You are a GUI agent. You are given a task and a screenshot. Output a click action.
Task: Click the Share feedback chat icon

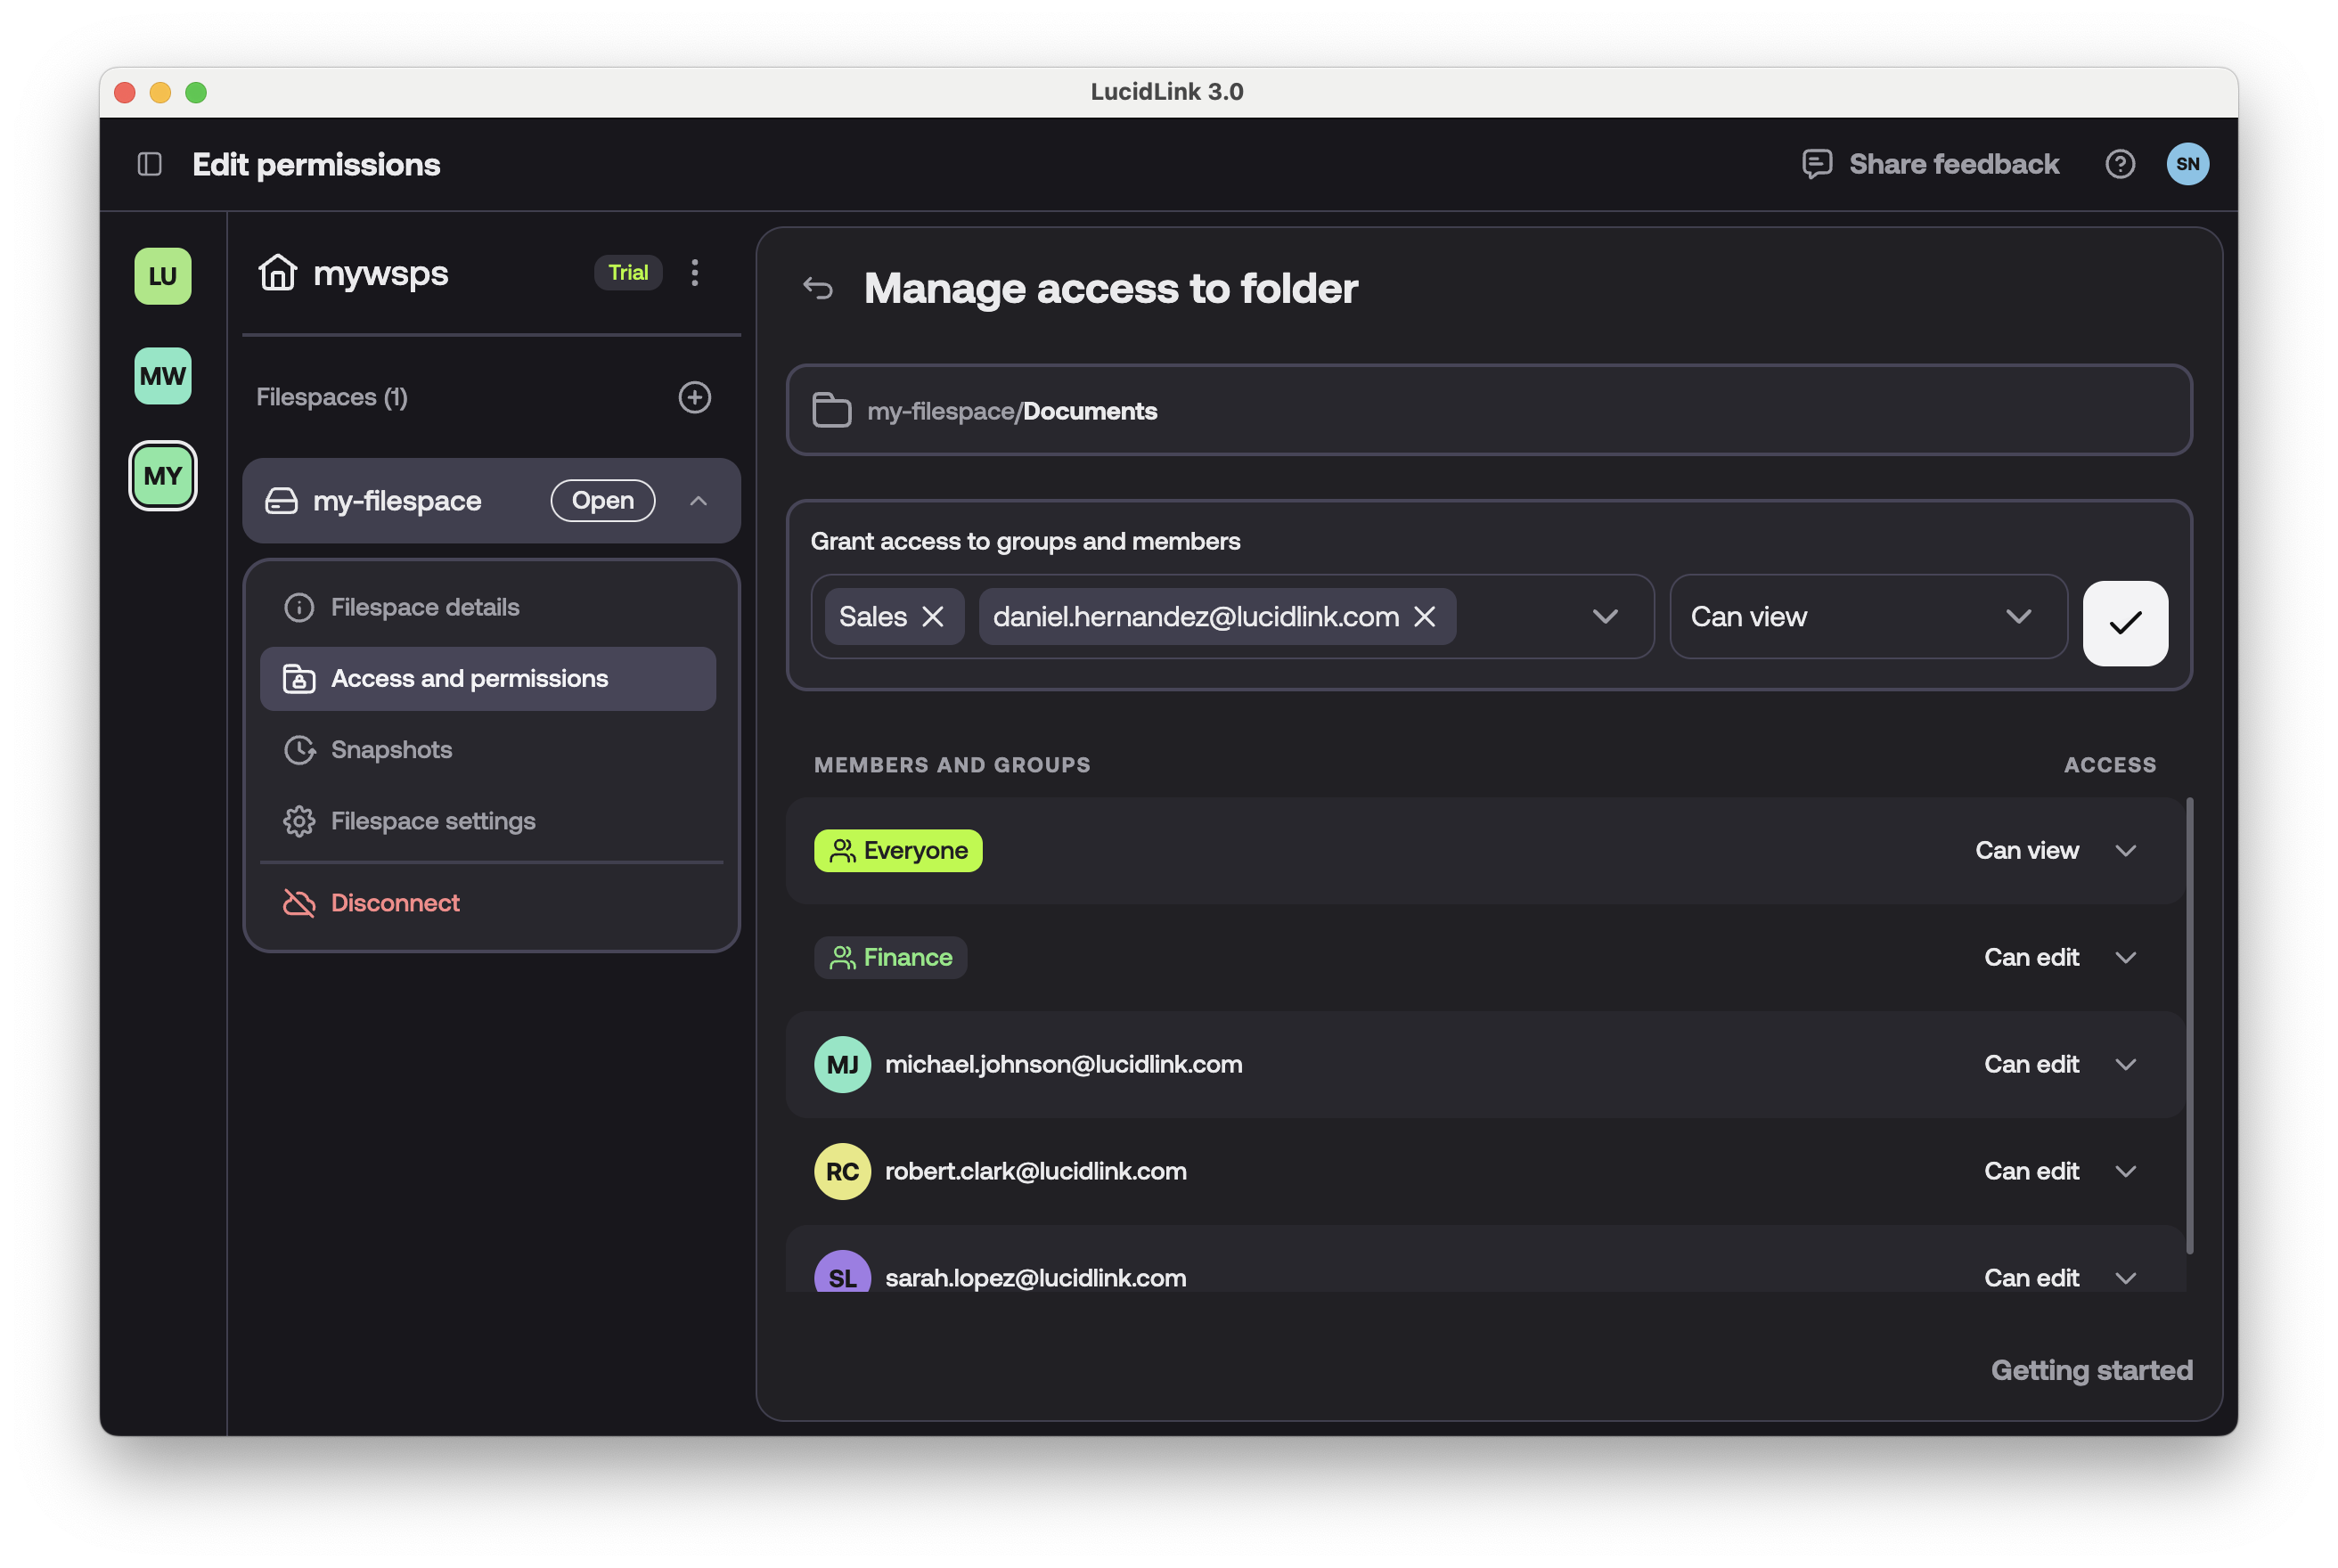1816,164
